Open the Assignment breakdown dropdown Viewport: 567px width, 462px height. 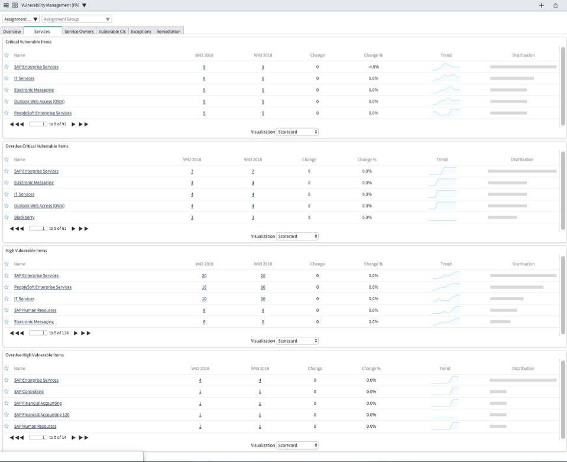tap(21, 19)
